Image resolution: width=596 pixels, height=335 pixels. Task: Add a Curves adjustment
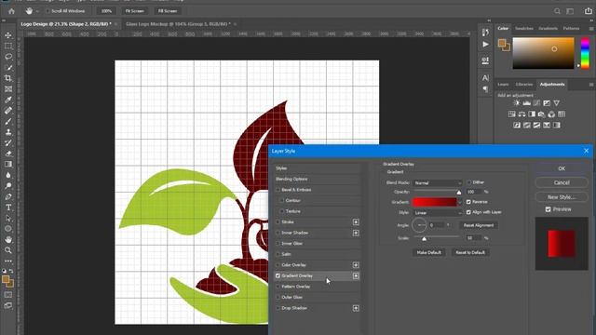(536, 103)
